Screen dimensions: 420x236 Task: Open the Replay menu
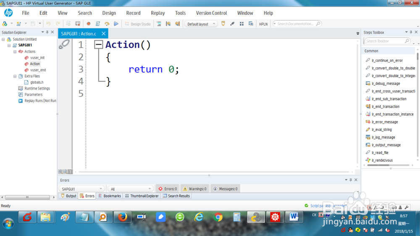tap(158, 13)
